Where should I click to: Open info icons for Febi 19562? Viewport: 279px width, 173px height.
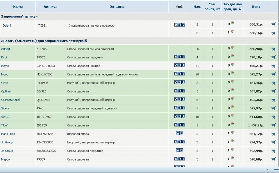point(180,57)
